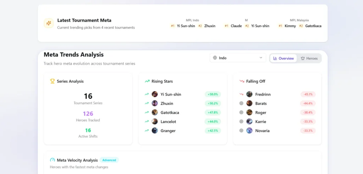Click the Lancelot name in Rising Stars
The image size is (363, 174).
click(x=168, y=121)
